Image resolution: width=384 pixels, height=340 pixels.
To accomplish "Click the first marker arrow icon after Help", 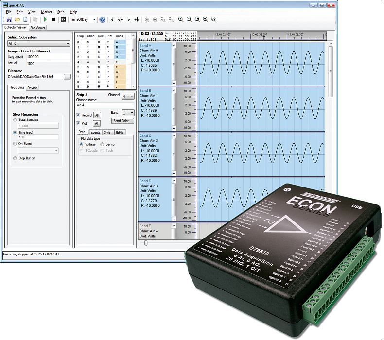I will tap(112, 20).
